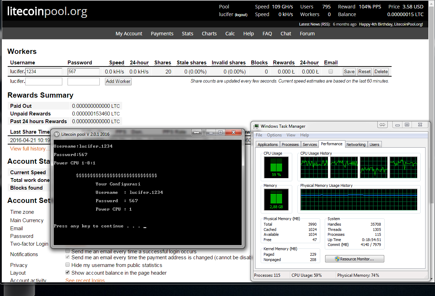Open Help in the navigation bar
435x296 pixels.
pyautogui.click(x=248, y=34)
